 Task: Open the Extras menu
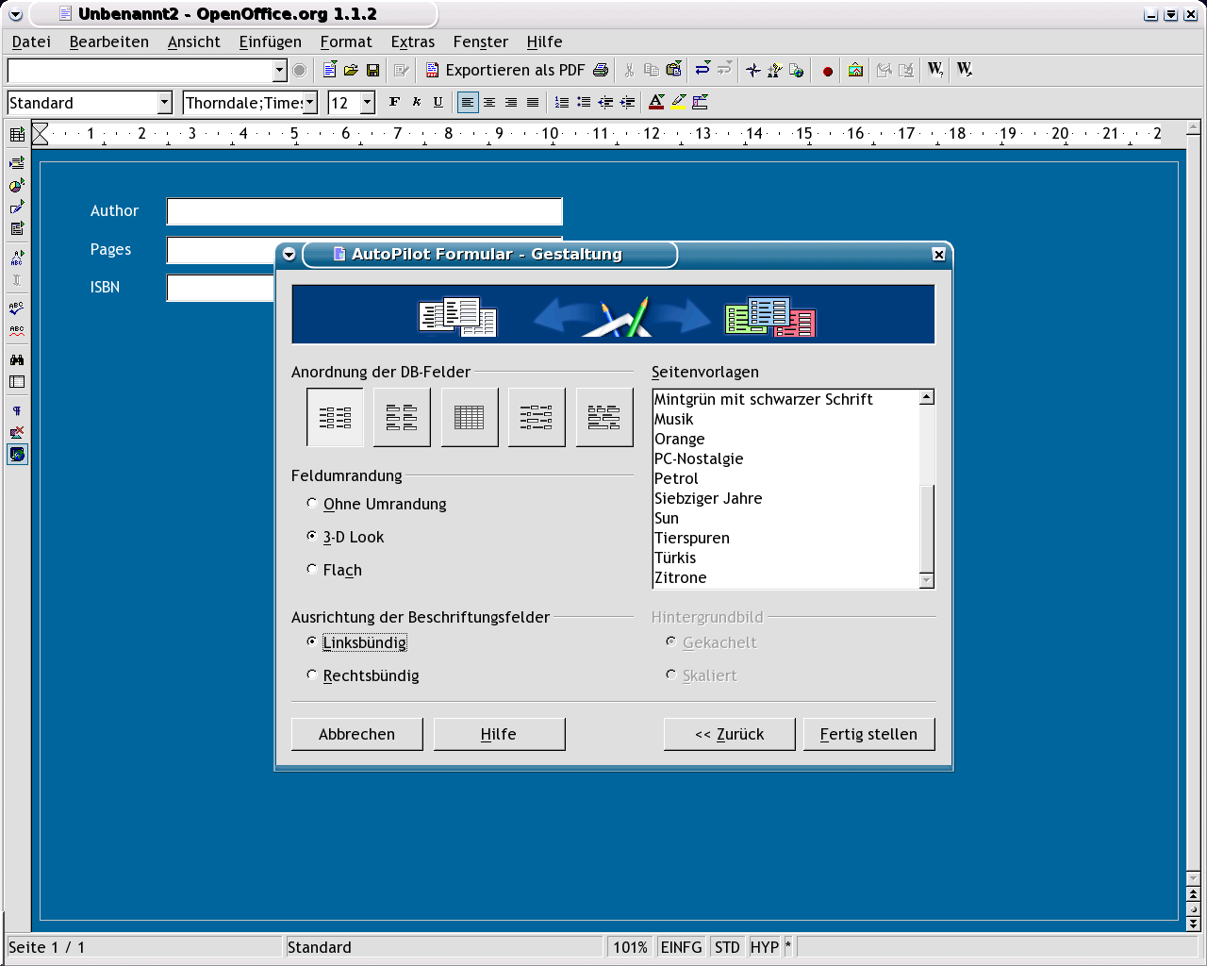click(412, 42)
